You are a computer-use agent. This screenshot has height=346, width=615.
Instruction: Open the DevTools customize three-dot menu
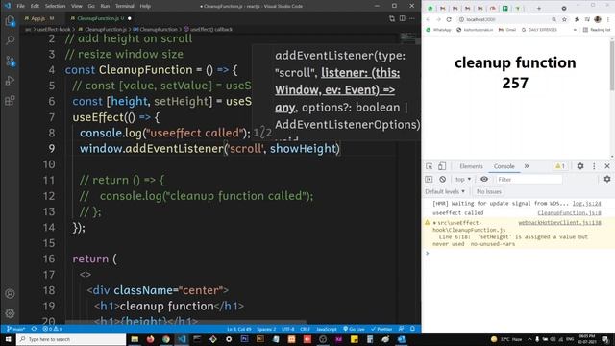(x=594, y=166)
